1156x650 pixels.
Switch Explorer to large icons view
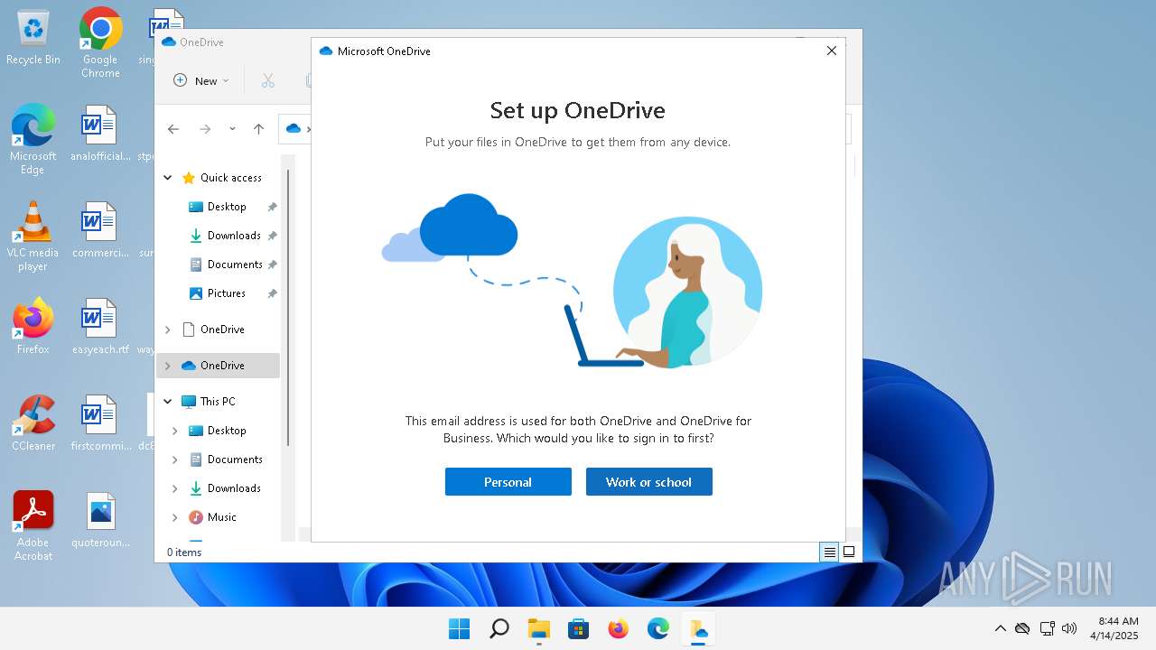point(849,552)
